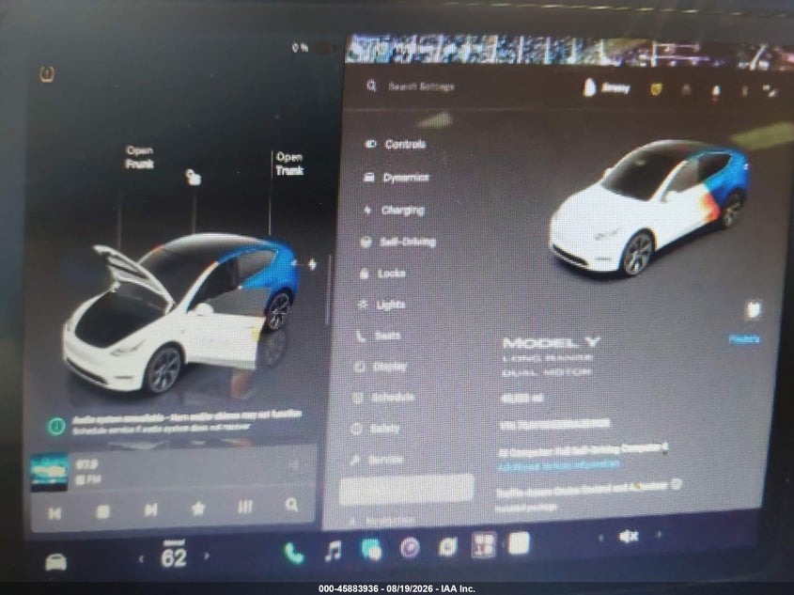
Task: Tap Open Trunk
Action: [x=289, y=164]
